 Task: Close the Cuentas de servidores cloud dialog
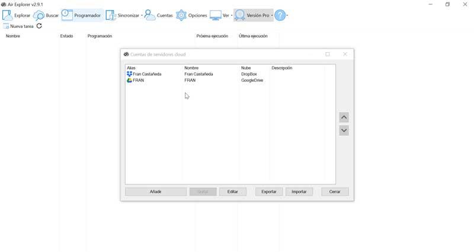(345, 54)
